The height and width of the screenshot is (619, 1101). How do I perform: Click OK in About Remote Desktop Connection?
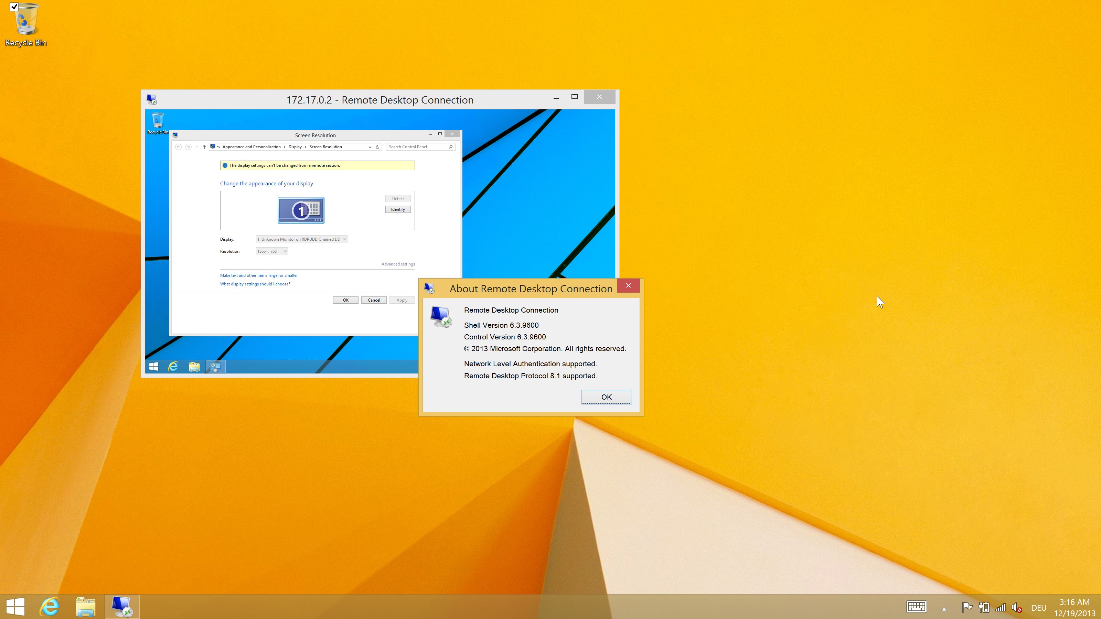click(606, 397)
